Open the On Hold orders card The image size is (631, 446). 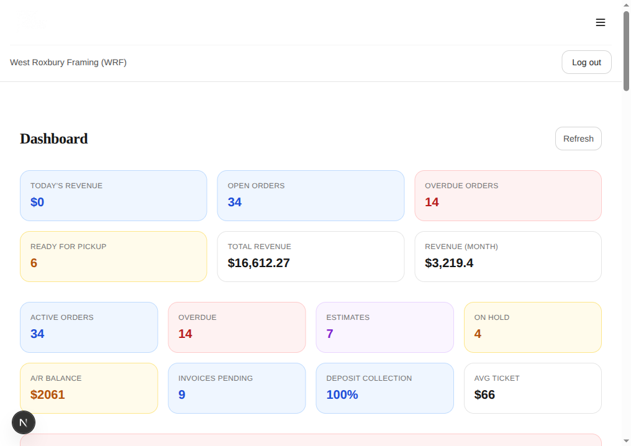[x=532, y=327]
